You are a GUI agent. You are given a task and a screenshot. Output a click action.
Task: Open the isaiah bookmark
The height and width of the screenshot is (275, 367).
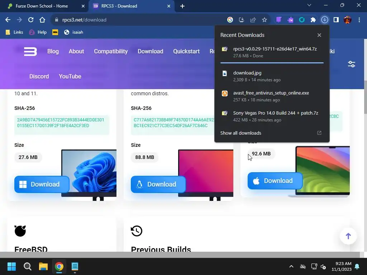74,32
